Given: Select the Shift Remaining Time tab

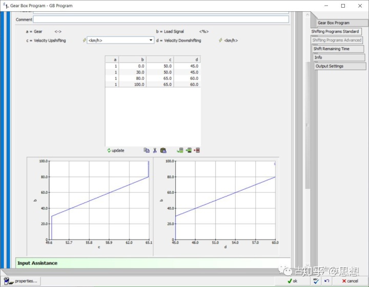Looking at the screenshot, I should 332,49.
